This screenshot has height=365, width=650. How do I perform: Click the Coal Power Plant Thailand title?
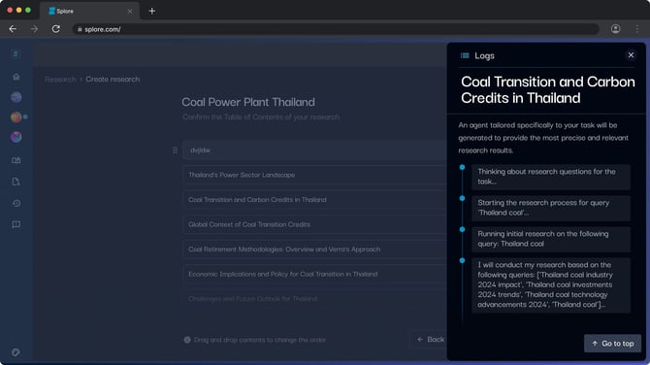(248, 102)
